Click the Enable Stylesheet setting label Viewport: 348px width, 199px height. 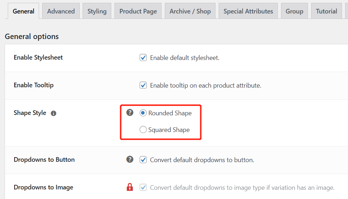pos(38,57)
